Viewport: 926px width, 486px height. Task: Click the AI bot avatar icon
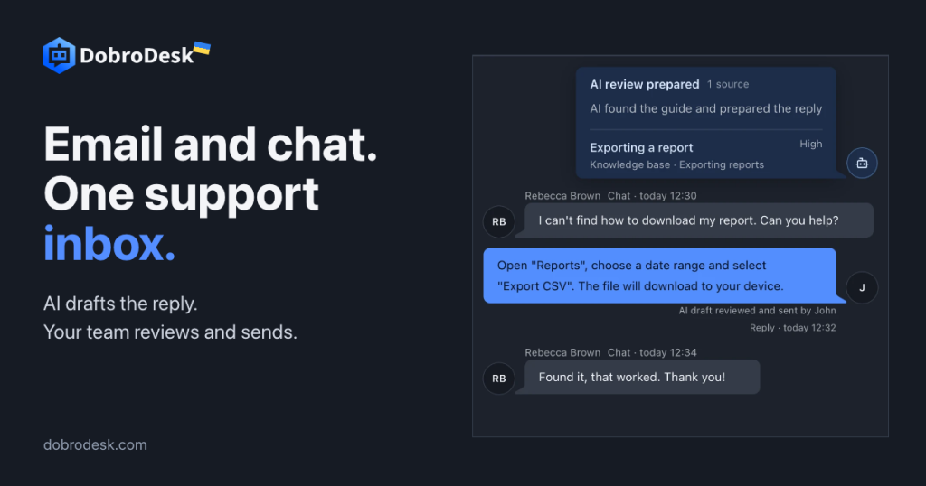(862, 163)
